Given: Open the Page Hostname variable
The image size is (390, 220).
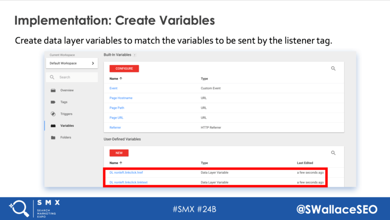Looking at the screenshot, I should [121, 98].
